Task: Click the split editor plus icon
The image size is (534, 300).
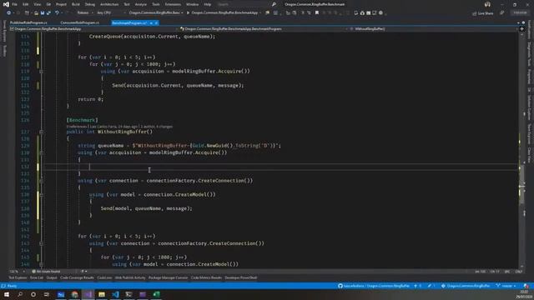Action: 521,29
